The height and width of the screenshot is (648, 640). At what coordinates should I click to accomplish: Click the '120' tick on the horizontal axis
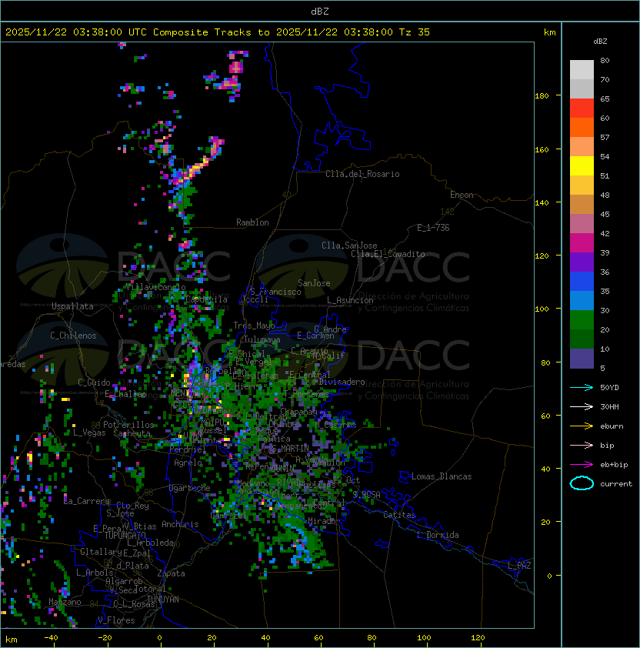[478, 638]
